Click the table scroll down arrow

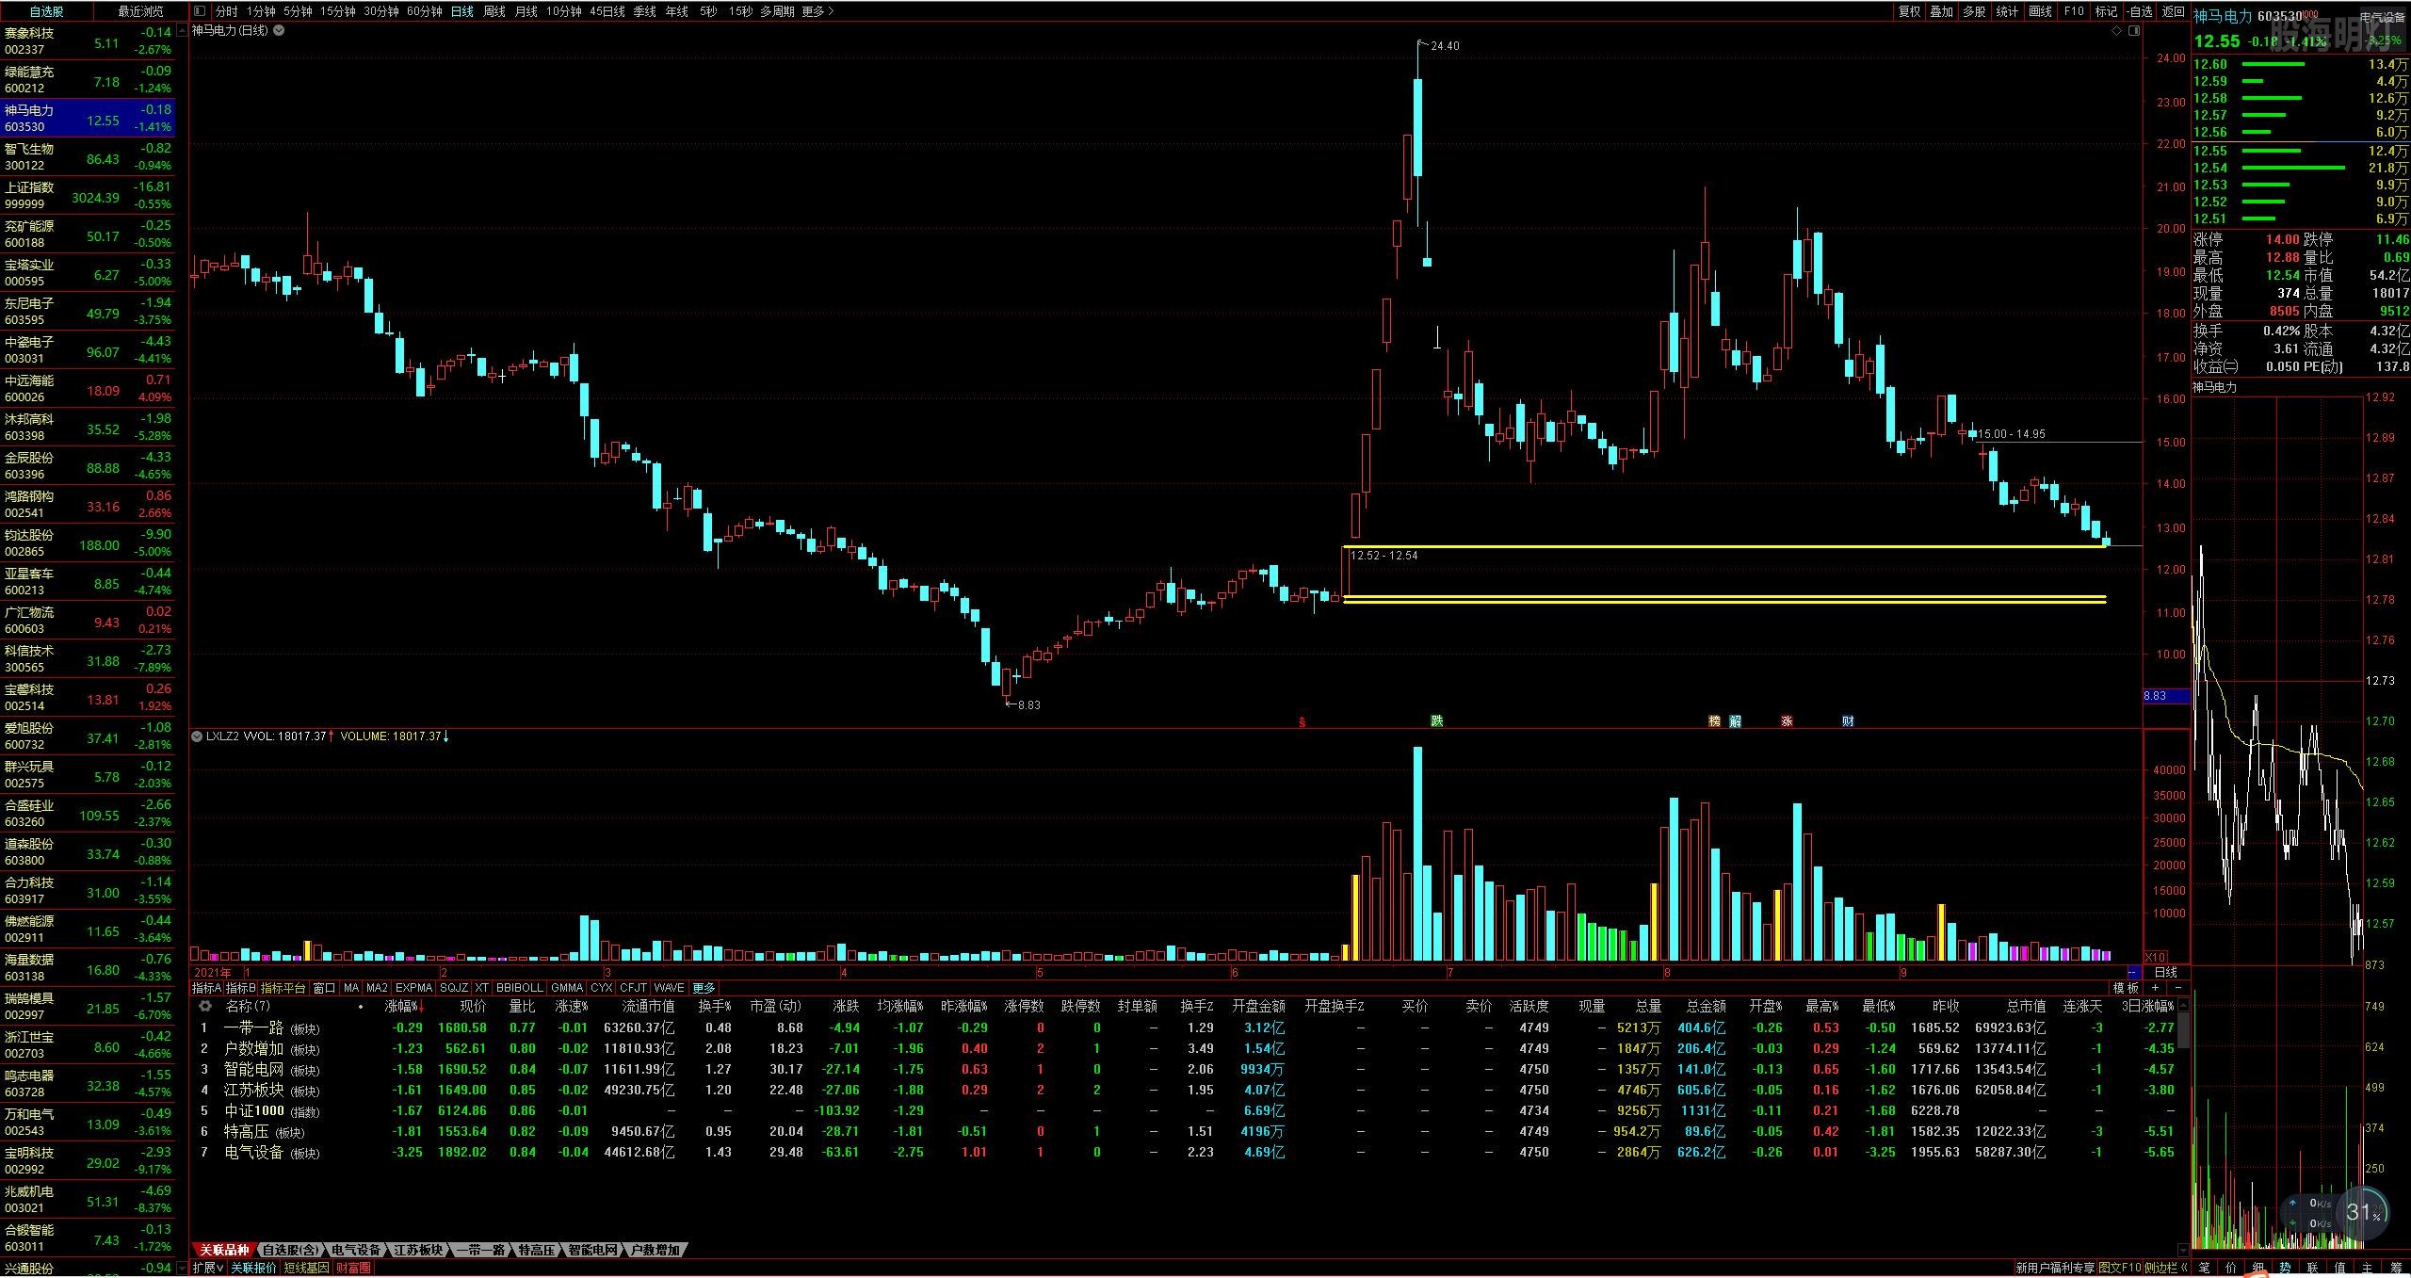pyautogui.click(x=2183, y=1251)
